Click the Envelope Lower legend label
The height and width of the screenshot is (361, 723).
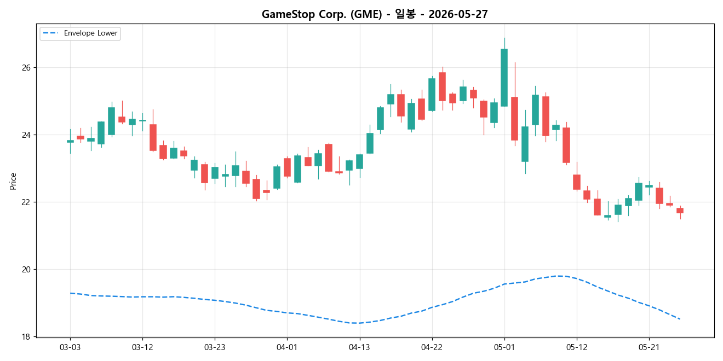(91, 33)
